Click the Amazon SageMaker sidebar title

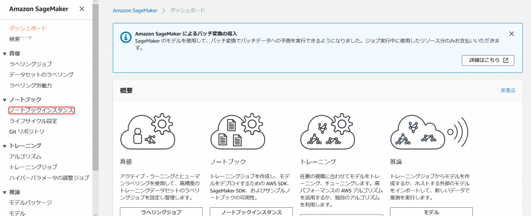pos(38,9)
